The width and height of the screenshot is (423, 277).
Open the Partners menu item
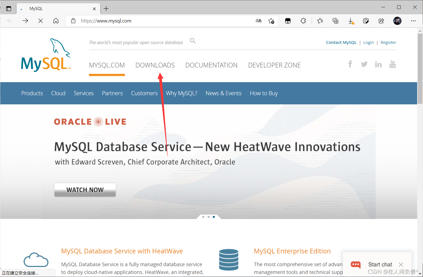coord(112,93)
